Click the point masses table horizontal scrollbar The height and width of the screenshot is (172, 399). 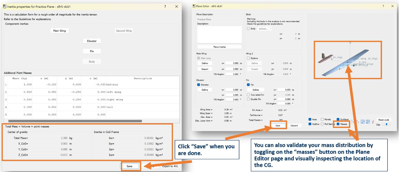coord(75,121)
